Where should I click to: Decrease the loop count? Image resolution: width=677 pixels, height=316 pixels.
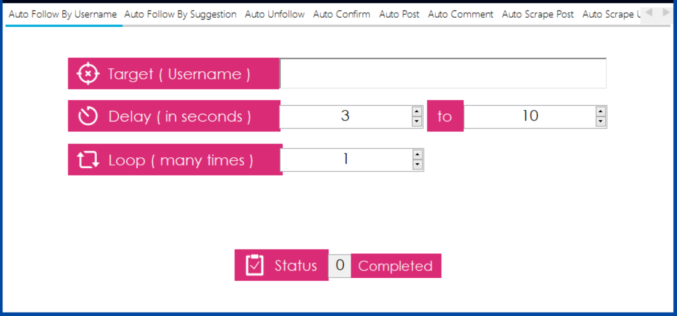[417, 165]
